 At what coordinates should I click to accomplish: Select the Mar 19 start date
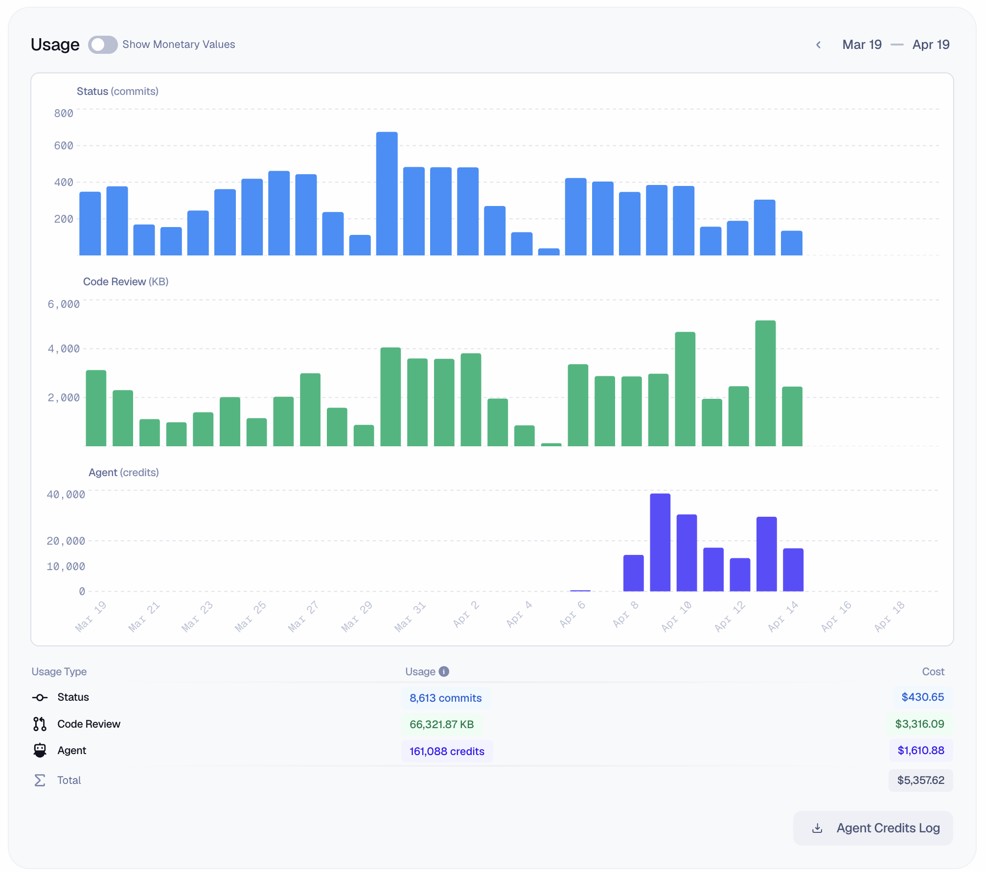point(862,45)
